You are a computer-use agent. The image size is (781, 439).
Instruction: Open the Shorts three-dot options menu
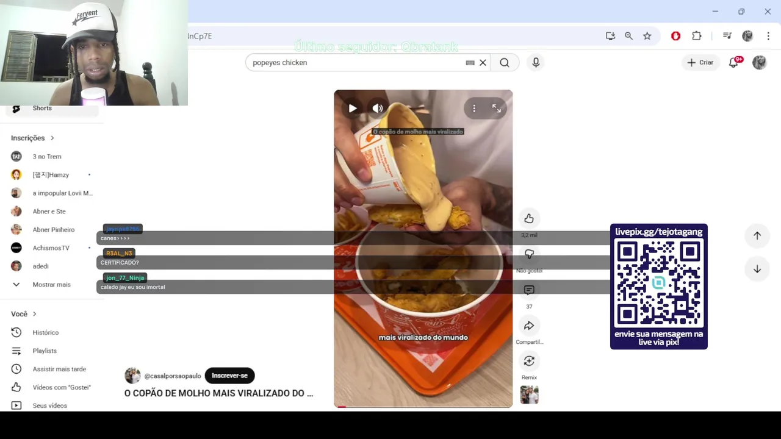tap(474, 109)
